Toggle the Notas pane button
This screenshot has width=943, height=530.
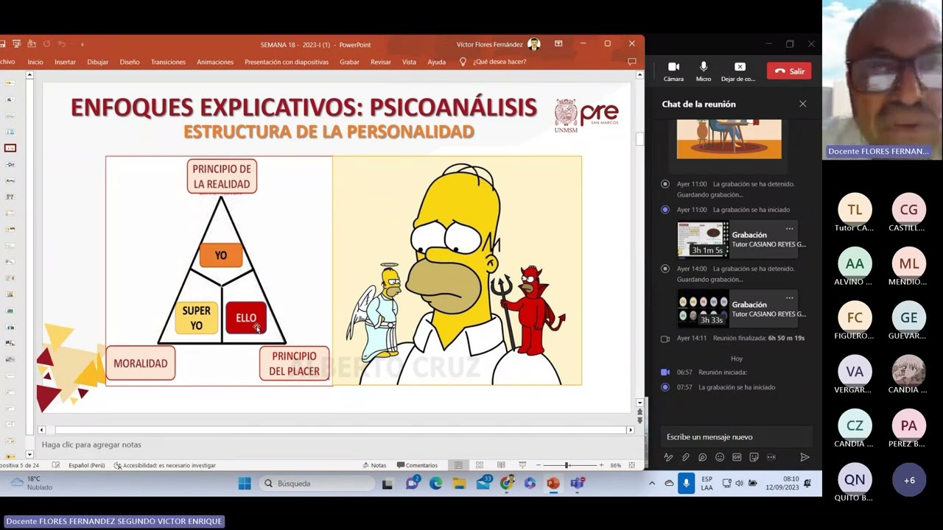[x=374, y=465]
